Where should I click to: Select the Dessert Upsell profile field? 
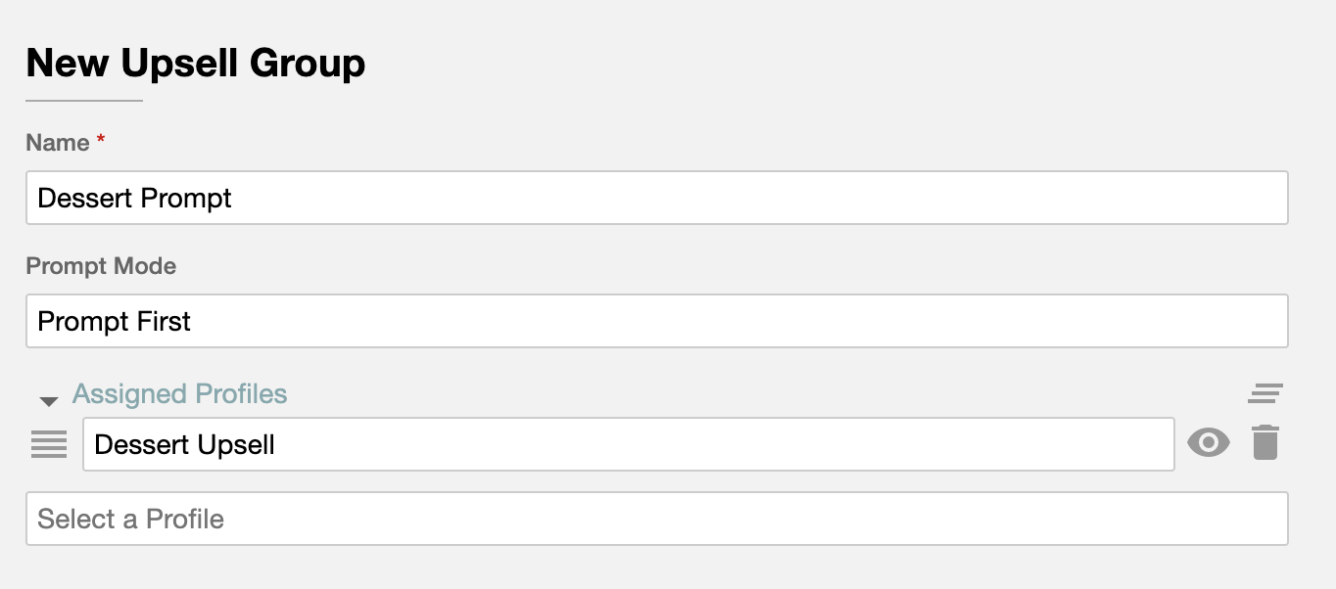tap(629, 444)
